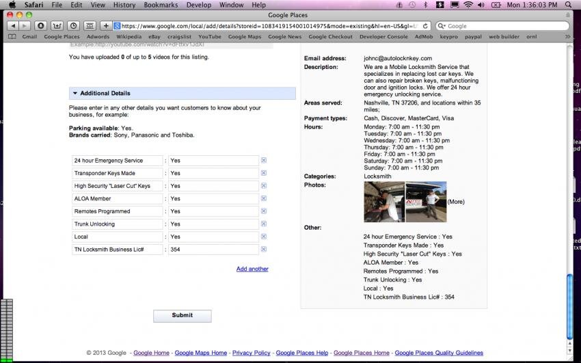Remove the High Security Laser Cut Keys row
This screenshot has width=581, height=363.
point(264,185)
